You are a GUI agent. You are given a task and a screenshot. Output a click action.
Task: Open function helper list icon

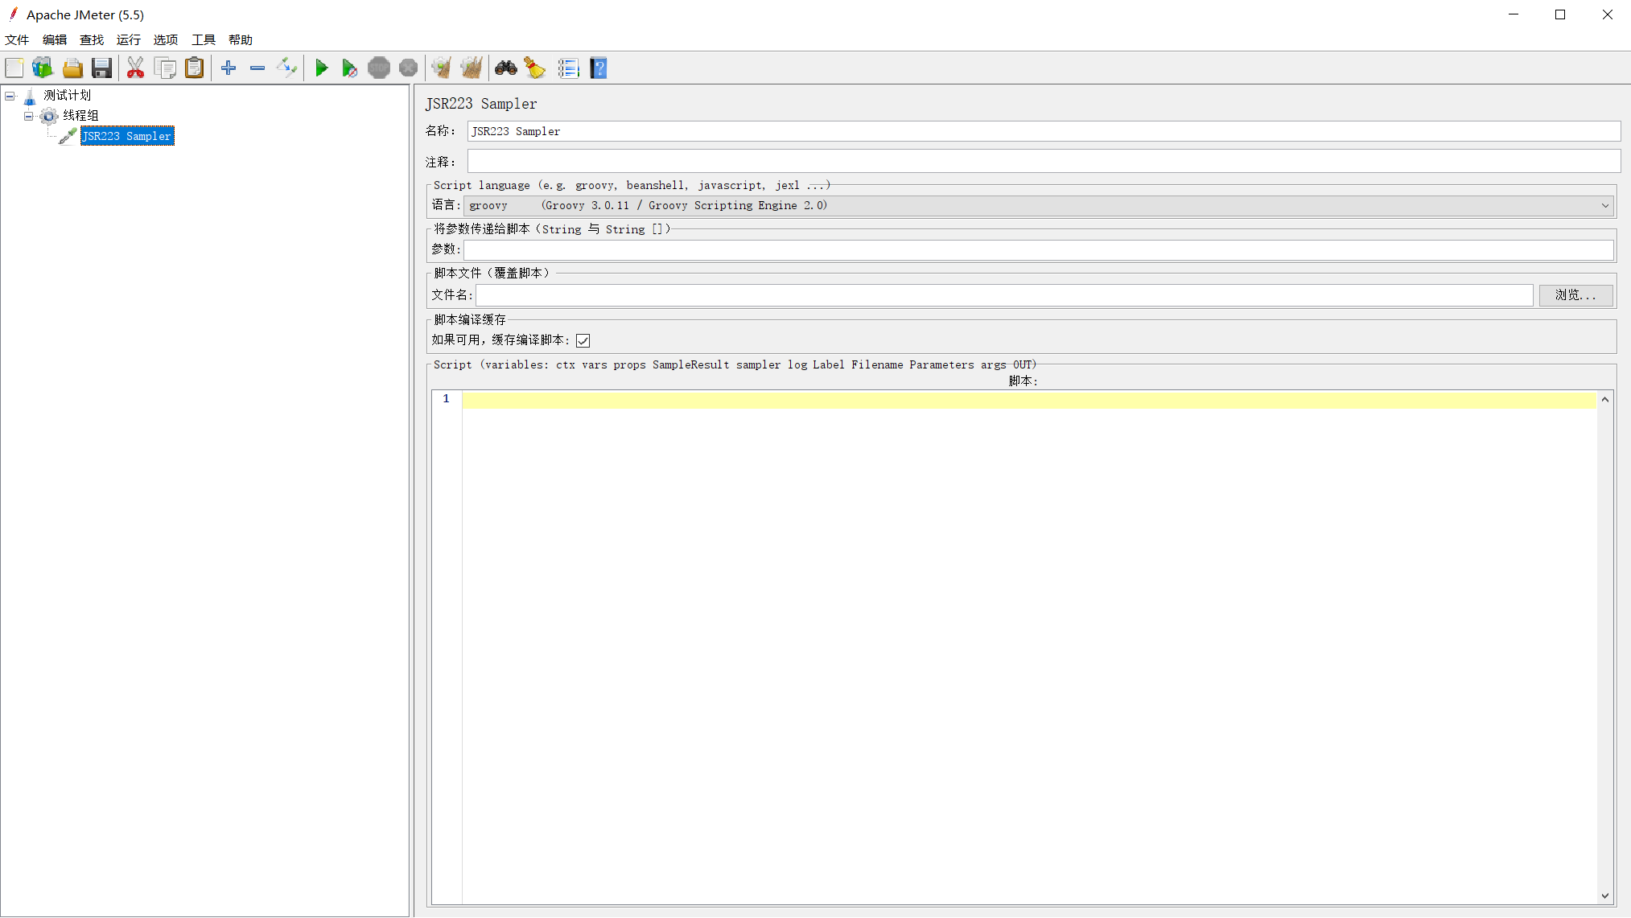click(x=569, y=68)
